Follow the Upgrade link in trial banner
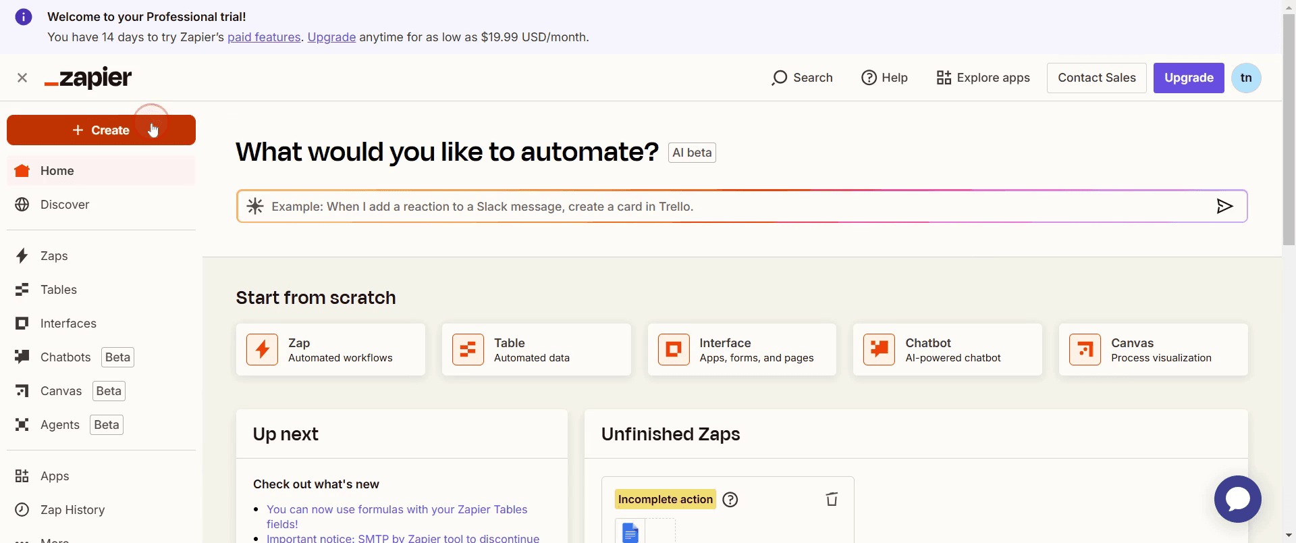The image size is (1296, 543). 331,37
